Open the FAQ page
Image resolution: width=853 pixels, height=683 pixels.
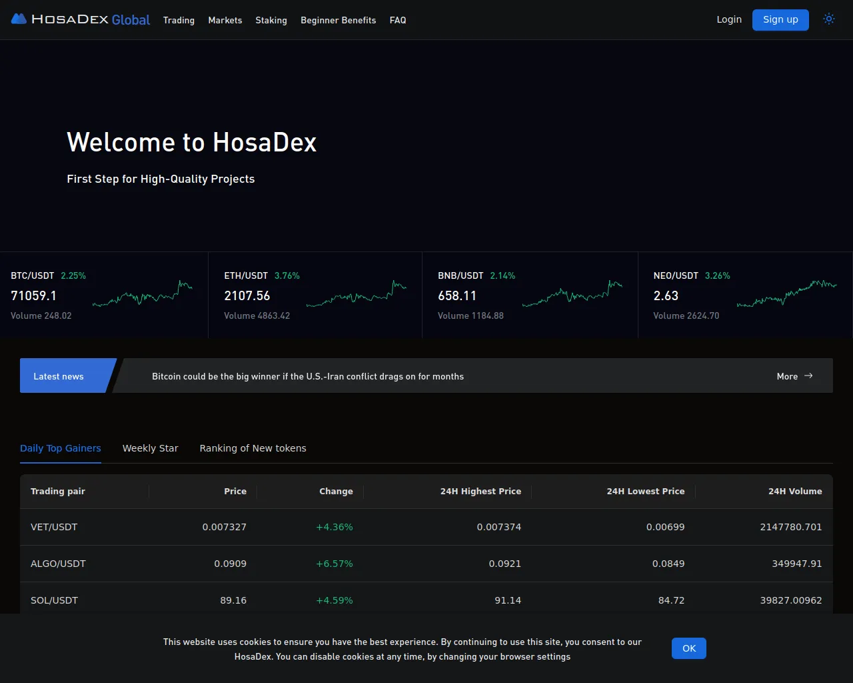click(398, 20)
